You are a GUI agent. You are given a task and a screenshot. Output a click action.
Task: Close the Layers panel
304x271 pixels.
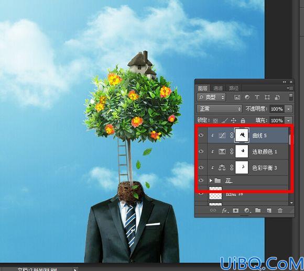point(291,82)
